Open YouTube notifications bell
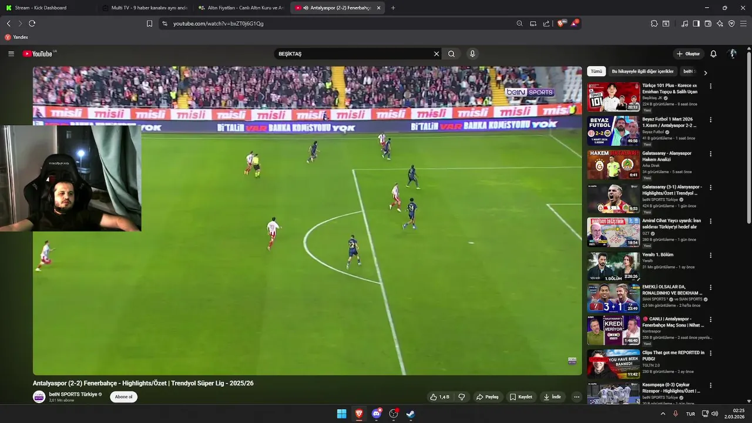The image size is (752, 423). point(713,53)
